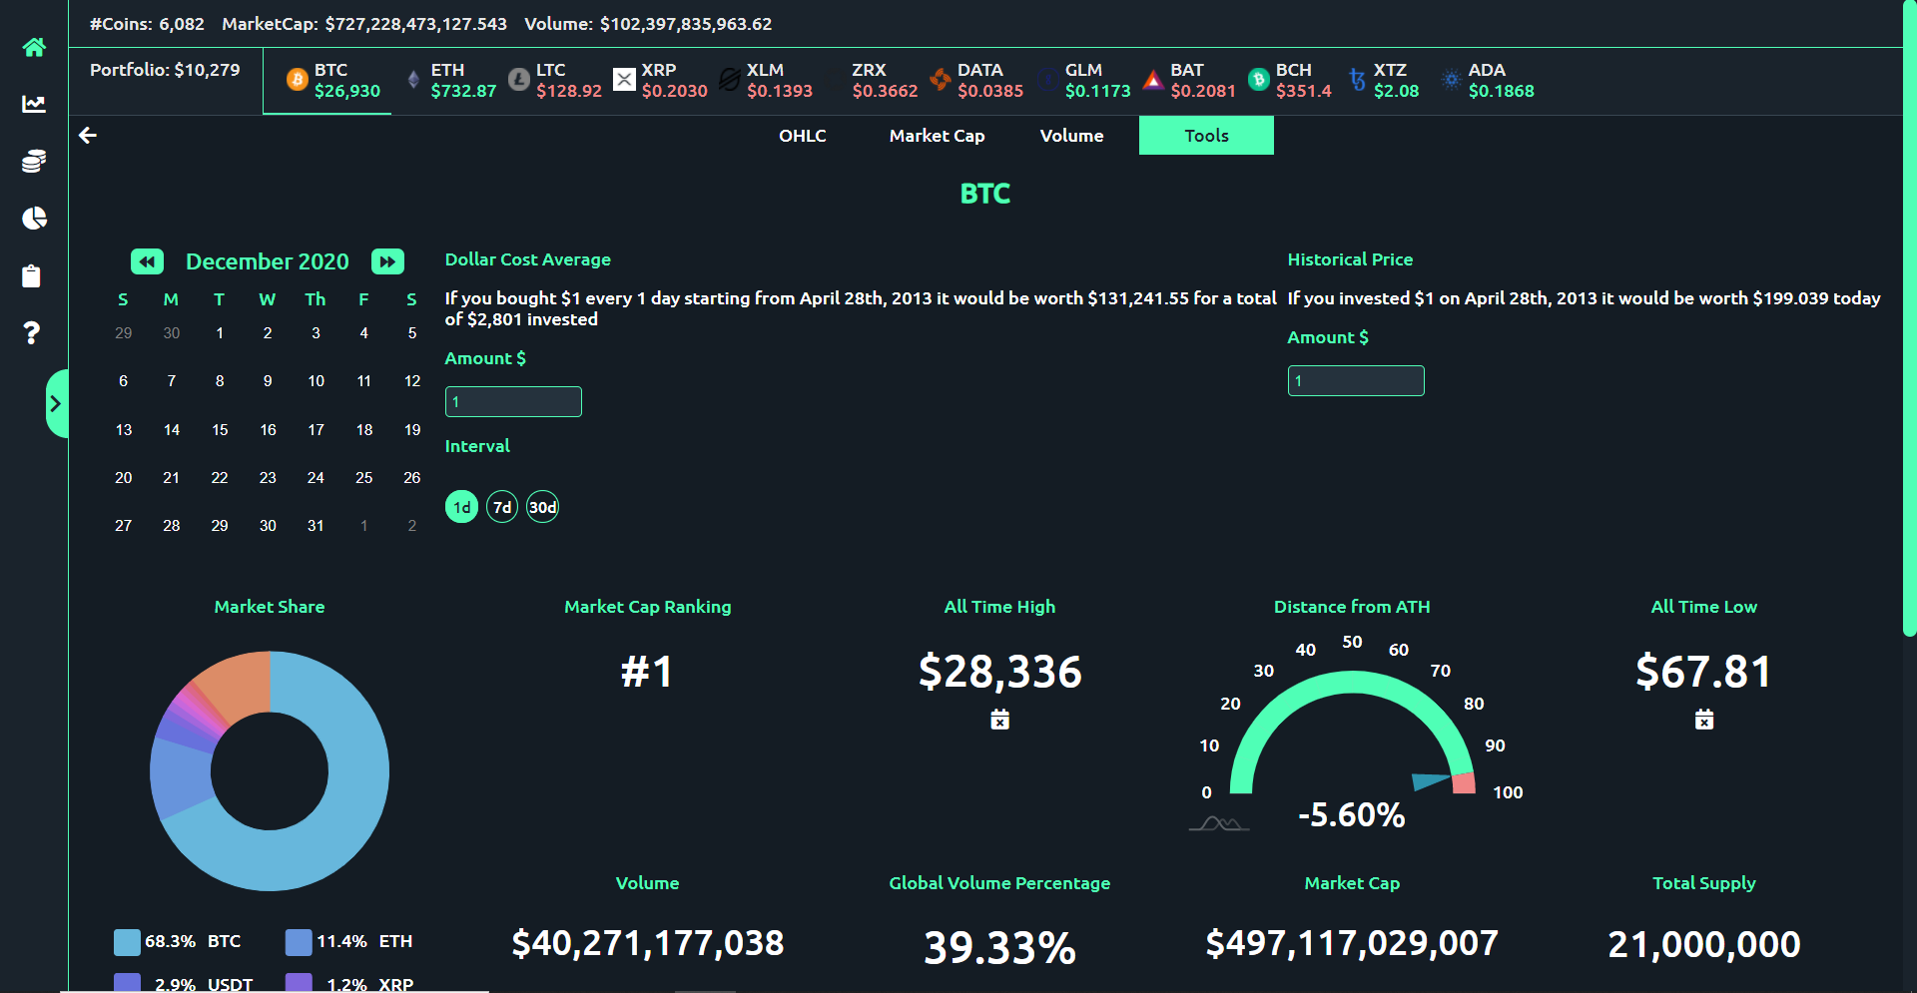Switch to the Market Cap tab
Screen dimensions: 1917x993
pyautogui.click(x=937, y=136)
